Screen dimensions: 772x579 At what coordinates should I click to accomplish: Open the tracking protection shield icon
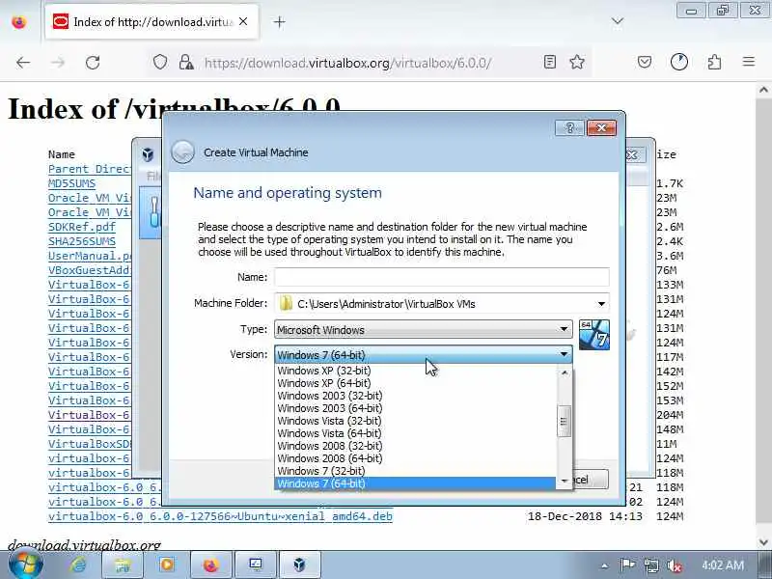160,62
